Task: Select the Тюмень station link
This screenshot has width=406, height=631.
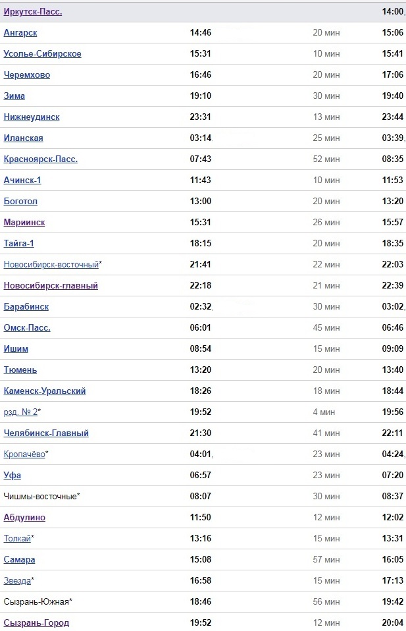Action: coord(20,370)
